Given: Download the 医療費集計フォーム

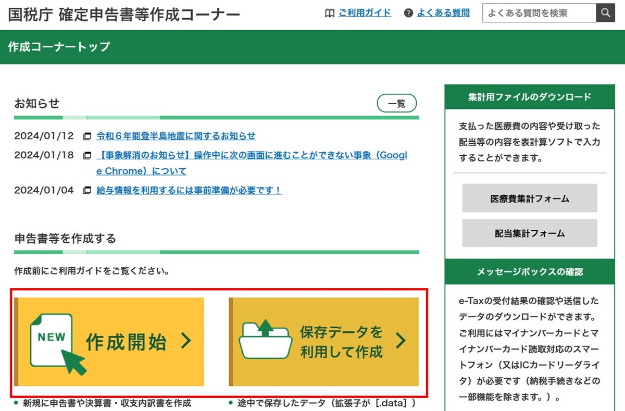Looking at the screenshot, I should click(530, 198).
